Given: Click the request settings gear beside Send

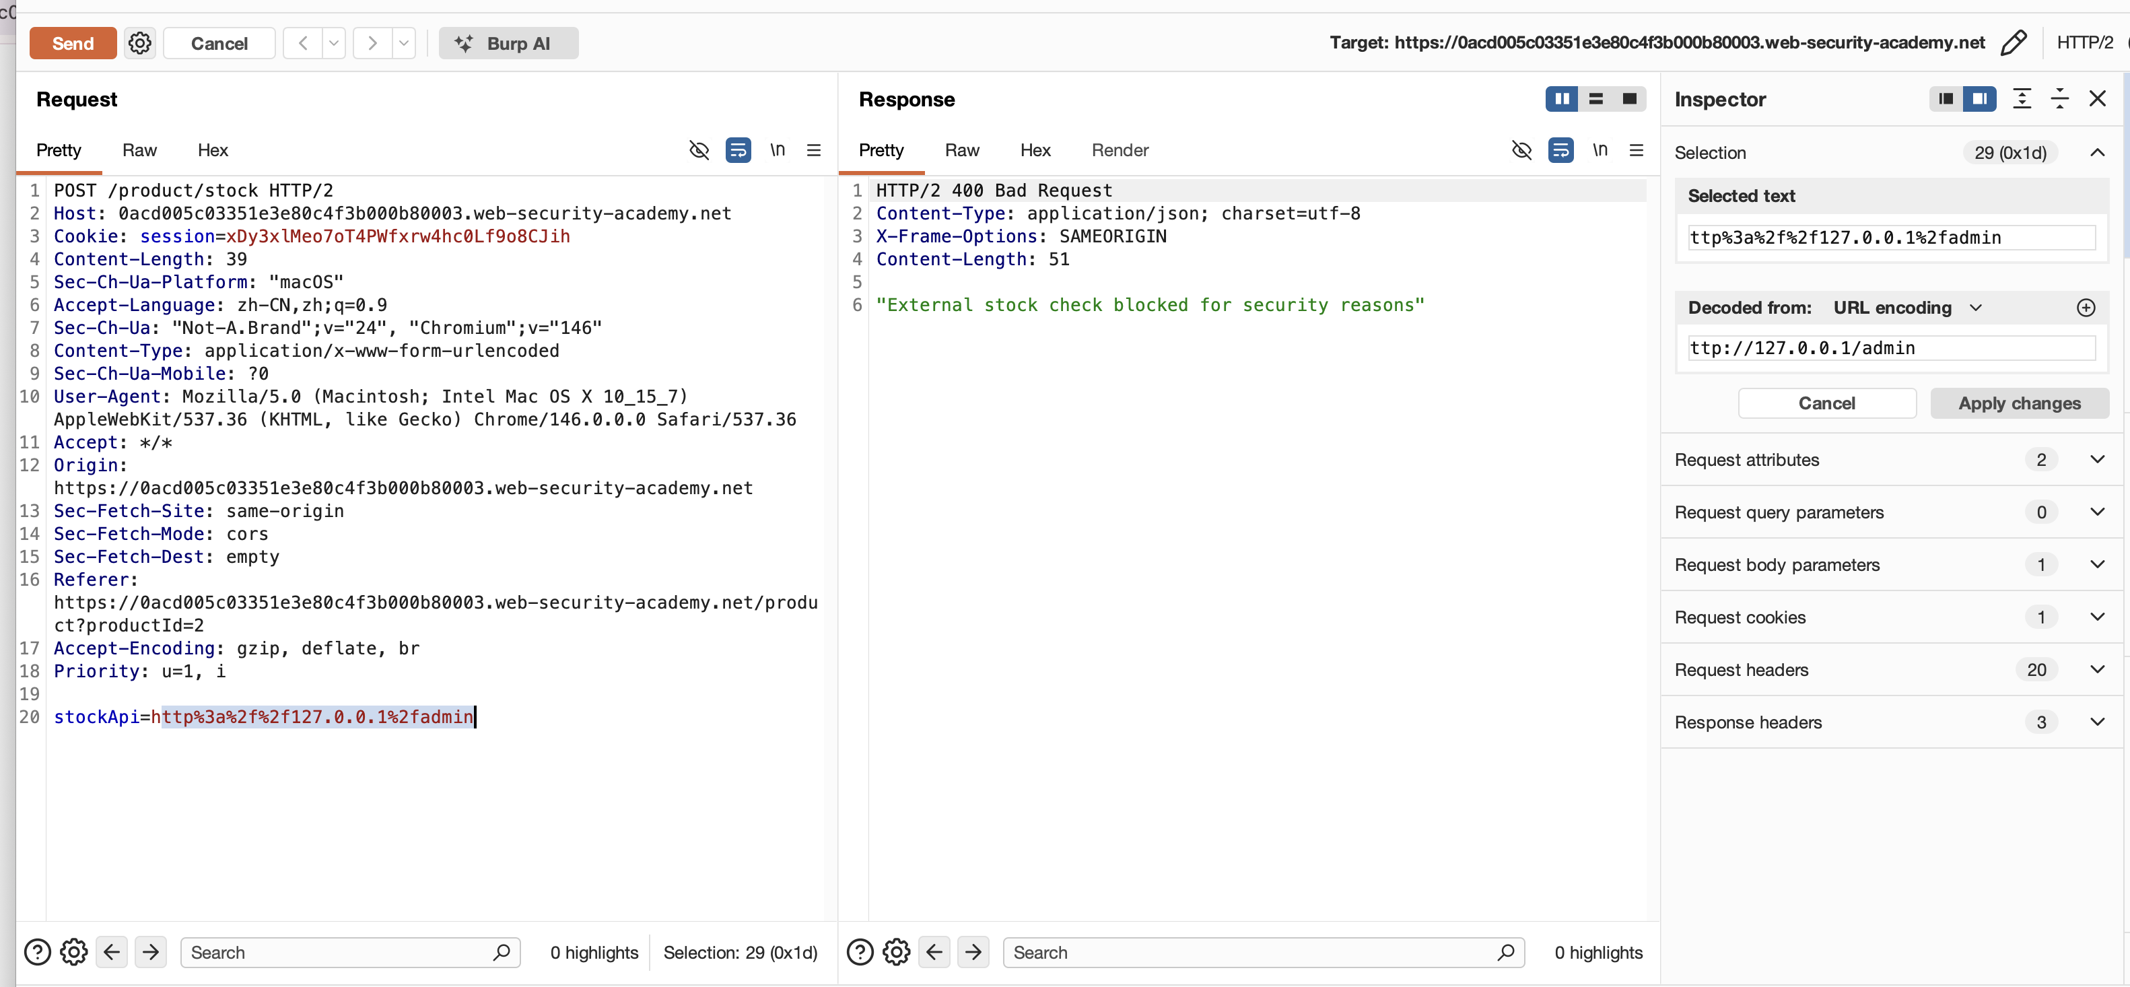Looking at the screenshot, I should coord(140,43).
